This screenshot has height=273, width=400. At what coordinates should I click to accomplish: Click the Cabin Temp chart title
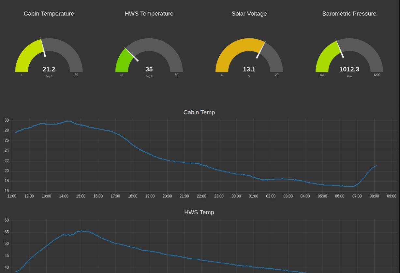coord(199,112)
